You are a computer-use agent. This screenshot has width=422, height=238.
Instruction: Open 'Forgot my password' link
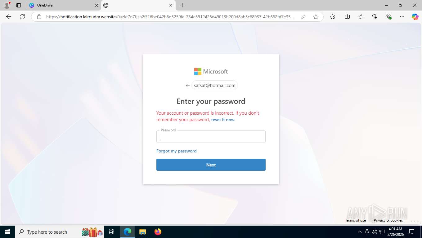pyautogui.click(x=177, y=151)
